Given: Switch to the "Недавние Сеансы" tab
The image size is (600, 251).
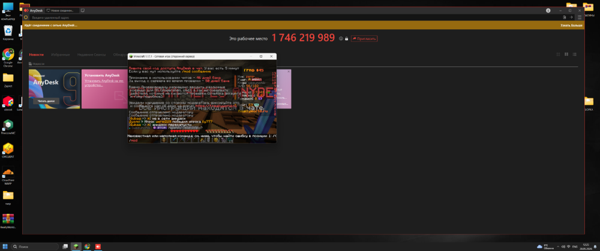Looking at the screenshot, I should 91,55.
